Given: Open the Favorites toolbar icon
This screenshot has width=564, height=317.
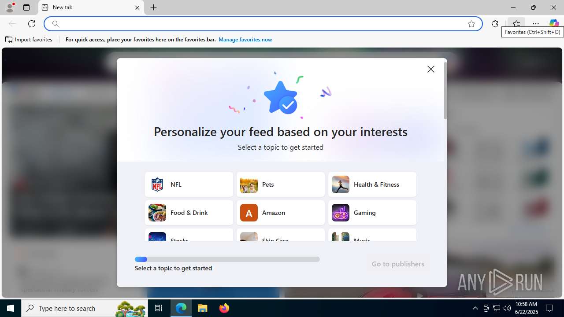Looking at the screenshot, I should click(x=516, y=24).
